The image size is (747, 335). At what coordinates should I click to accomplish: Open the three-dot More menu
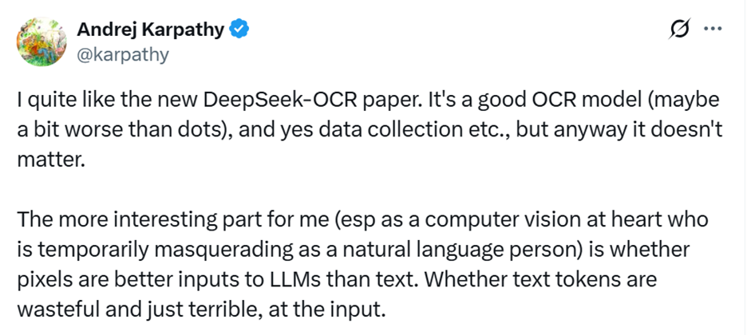point(711,30)
